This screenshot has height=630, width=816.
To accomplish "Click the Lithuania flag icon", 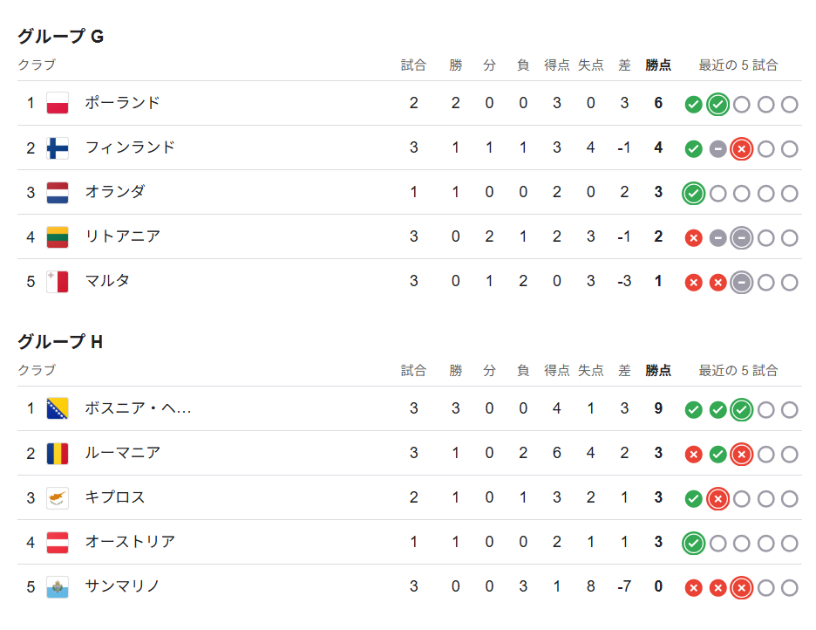I will point(58,236).
